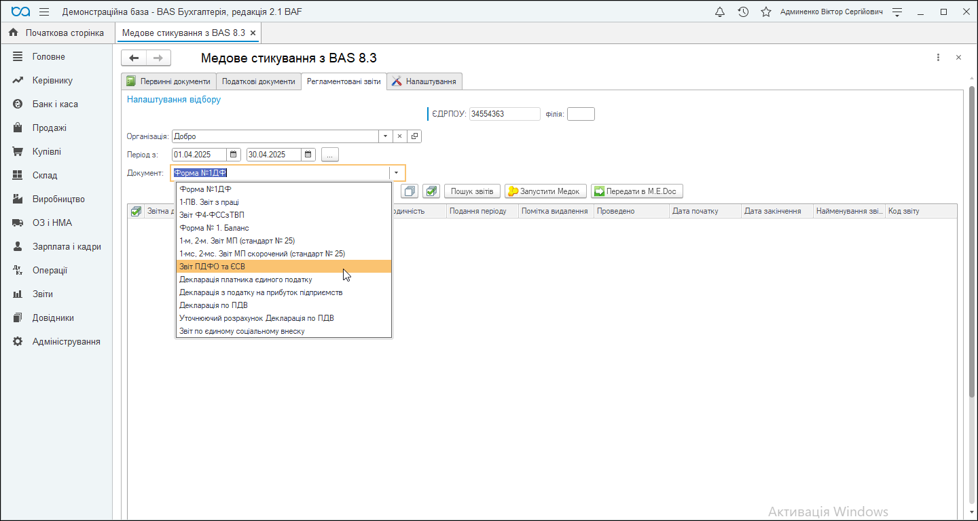Navigate back with the left arrow button

point(134,58)
